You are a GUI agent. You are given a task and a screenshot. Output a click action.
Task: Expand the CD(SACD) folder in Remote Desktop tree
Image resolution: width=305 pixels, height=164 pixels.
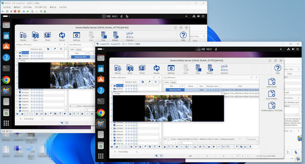(x=112, y=128)
